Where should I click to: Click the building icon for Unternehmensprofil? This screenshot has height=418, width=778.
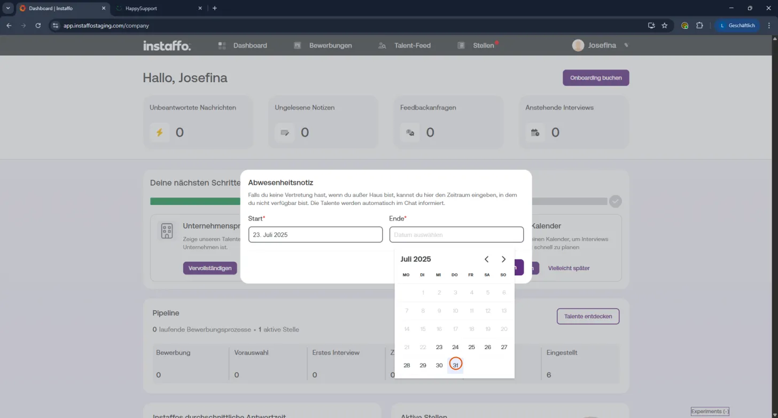pos(167,231)
